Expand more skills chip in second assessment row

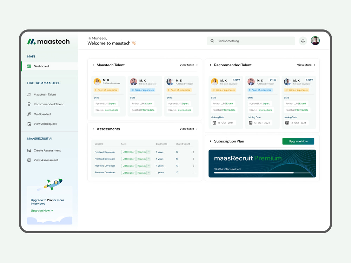click(x=148, y=159)
